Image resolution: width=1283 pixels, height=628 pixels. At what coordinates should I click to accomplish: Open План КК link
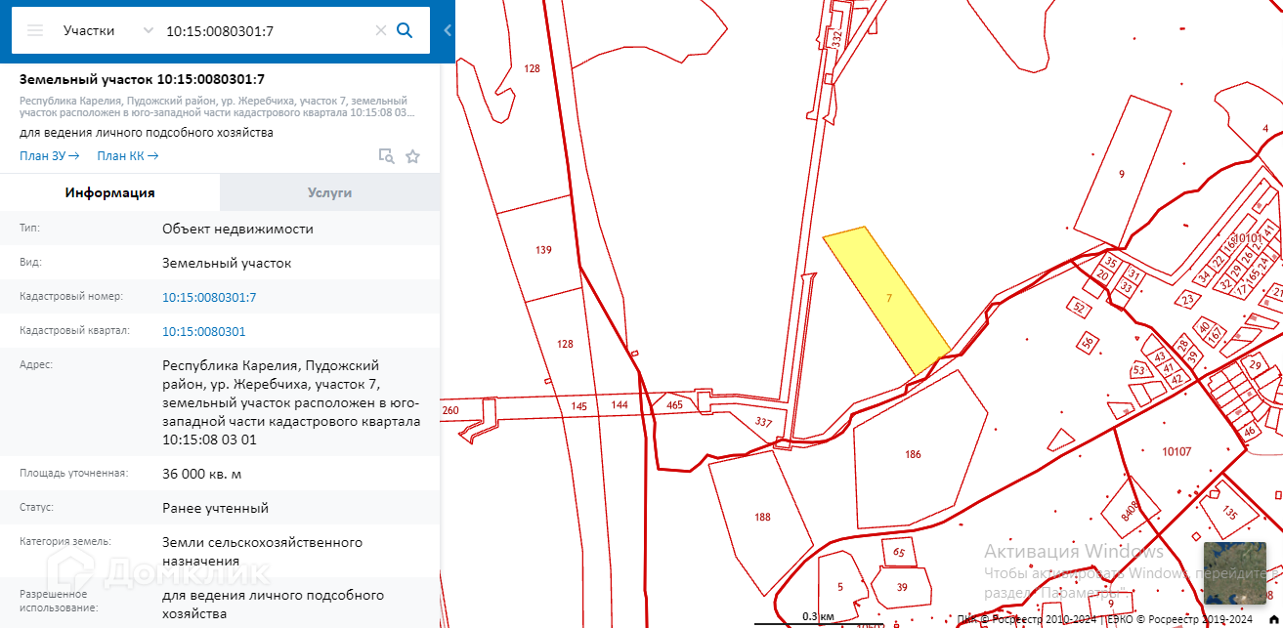click(x=127, y=156)
